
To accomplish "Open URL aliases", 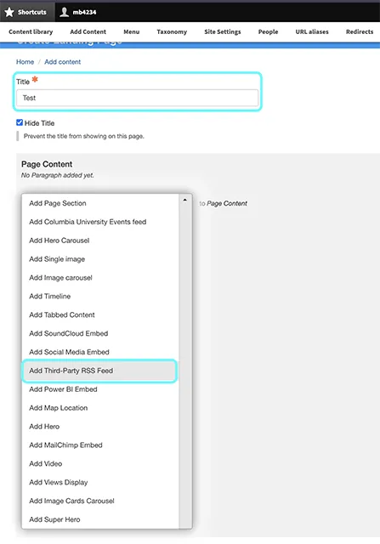I will 312,31.
